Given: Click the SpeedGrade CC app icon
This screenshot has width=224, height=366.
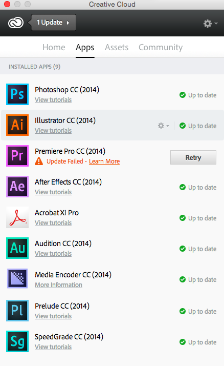Looking at the screenshot, I should 17,341.
